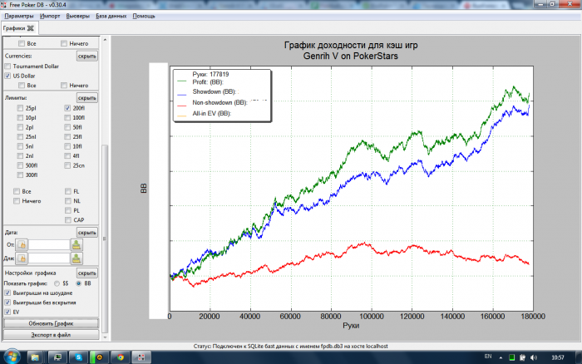Select the BB graph display radio button
Viewport: 582px width, 364px height.
[x=79, y=283]
